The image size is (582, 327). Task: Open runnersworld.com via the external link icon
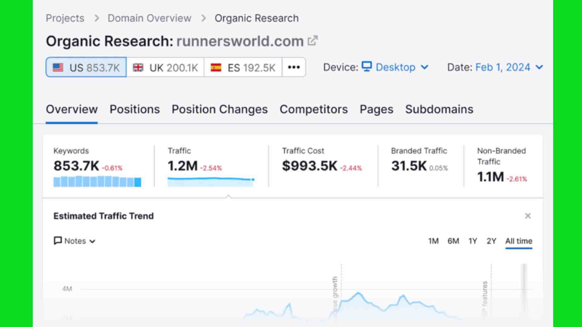coord(313,40)
